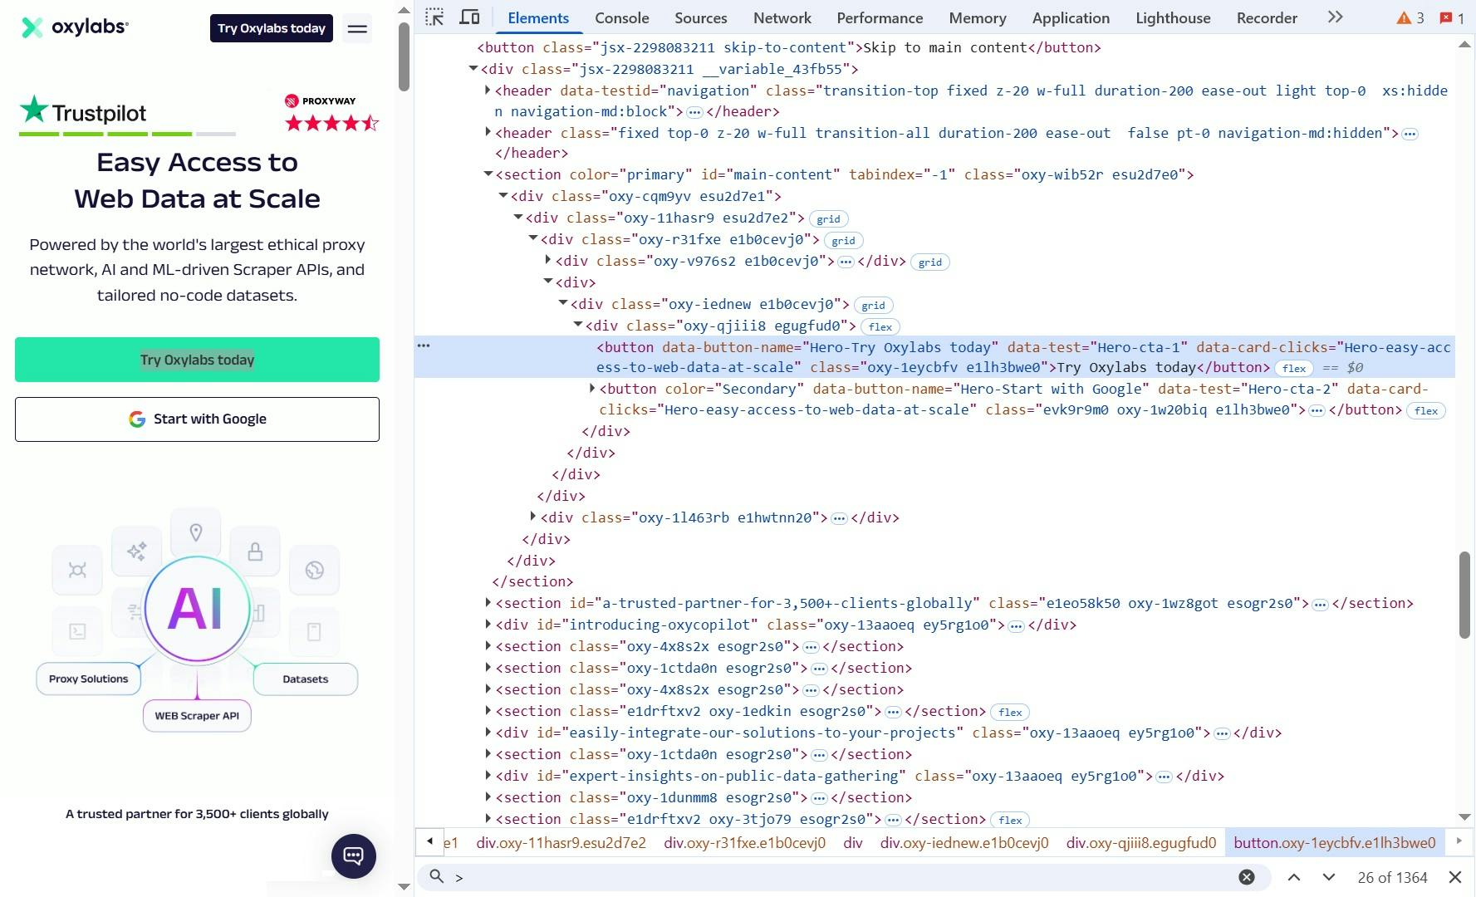Expand the introducing-oxycopilot div node
The width and height of the screenshot is (1476, 897).
point(488,625)
